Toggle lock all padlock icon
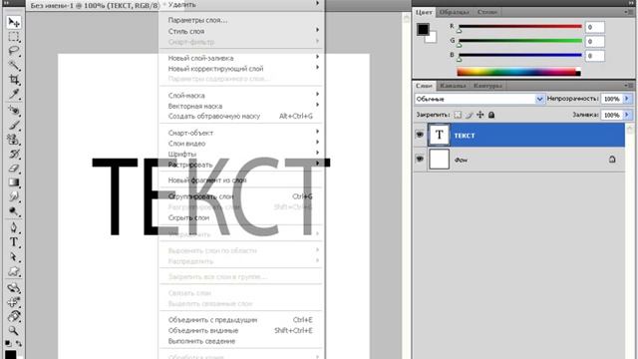The height and width of the screenshot is (359, 638). tap(491, 115)
